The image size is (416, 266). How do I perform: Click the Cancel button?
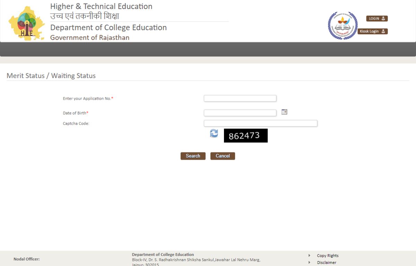pos(223,156)
